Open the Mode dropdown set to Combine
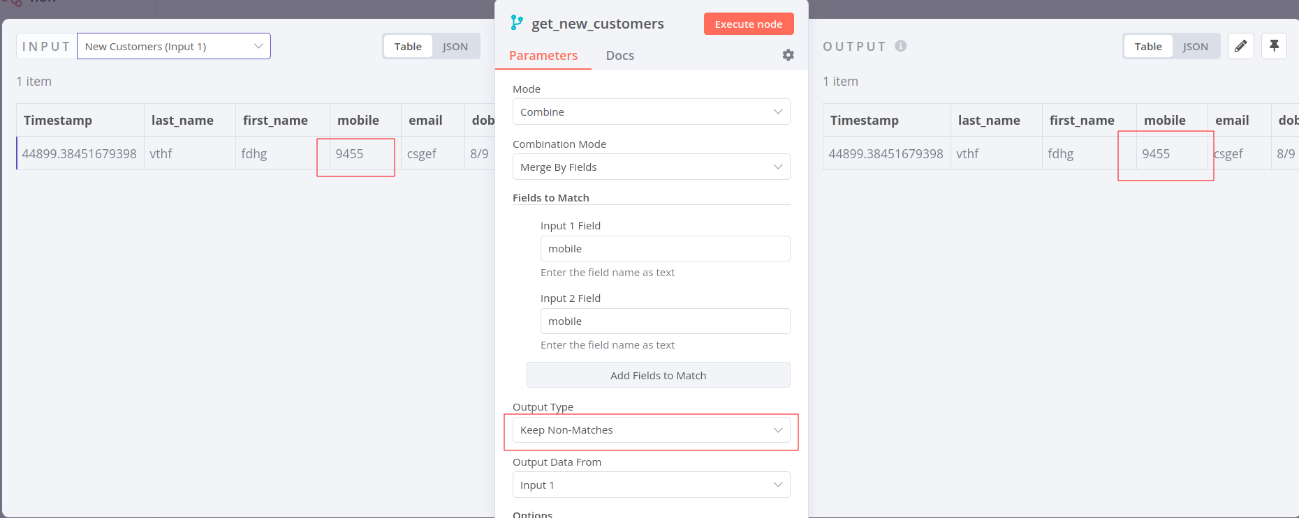The height and width of the screenshot is (518, 1299). tap(652, 112)
